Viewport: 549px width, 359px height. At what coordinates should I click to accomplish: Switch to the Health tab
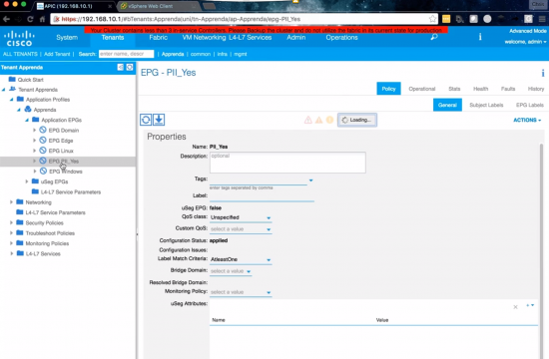[x=481, y=89]
